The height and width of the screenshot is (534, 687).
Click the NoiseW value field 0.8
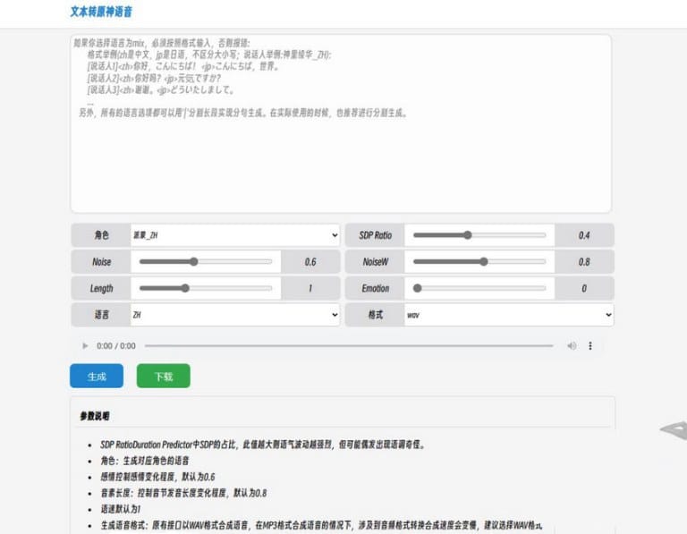click(x=584, y=262)
